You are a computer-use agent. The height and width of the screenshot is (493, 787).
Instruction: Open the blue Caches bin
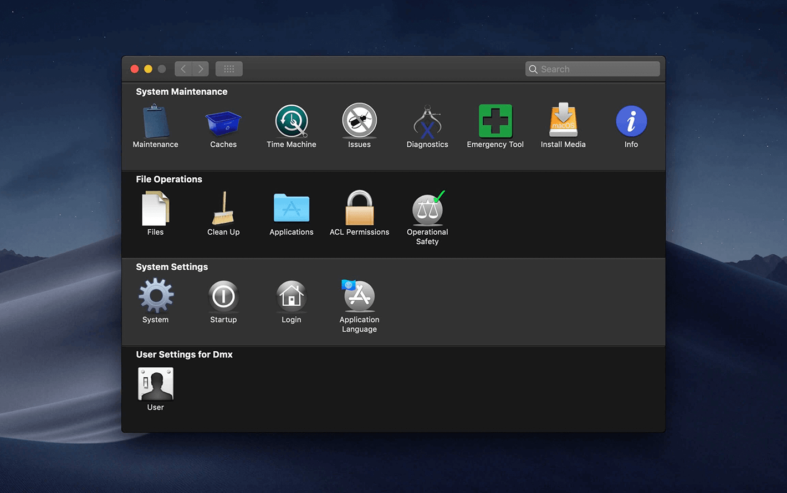click(x=223, y=122)
